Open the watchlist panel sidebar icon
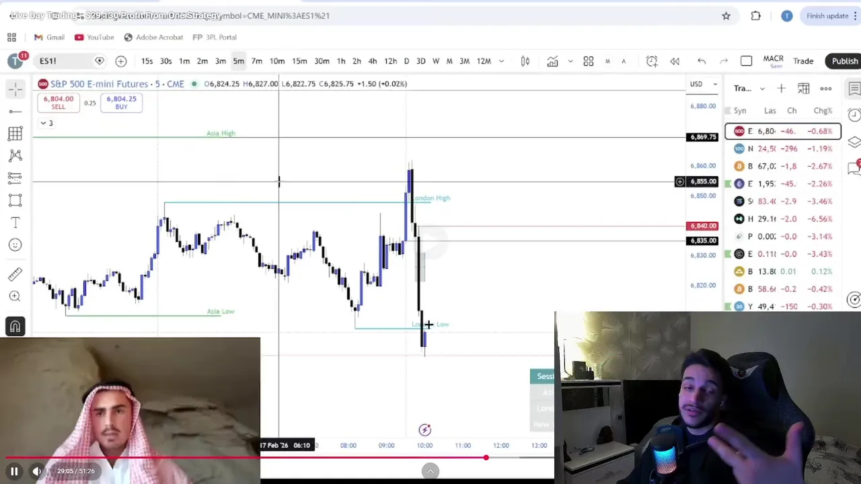This screenshot has height=484, width=861. (854, 89)
